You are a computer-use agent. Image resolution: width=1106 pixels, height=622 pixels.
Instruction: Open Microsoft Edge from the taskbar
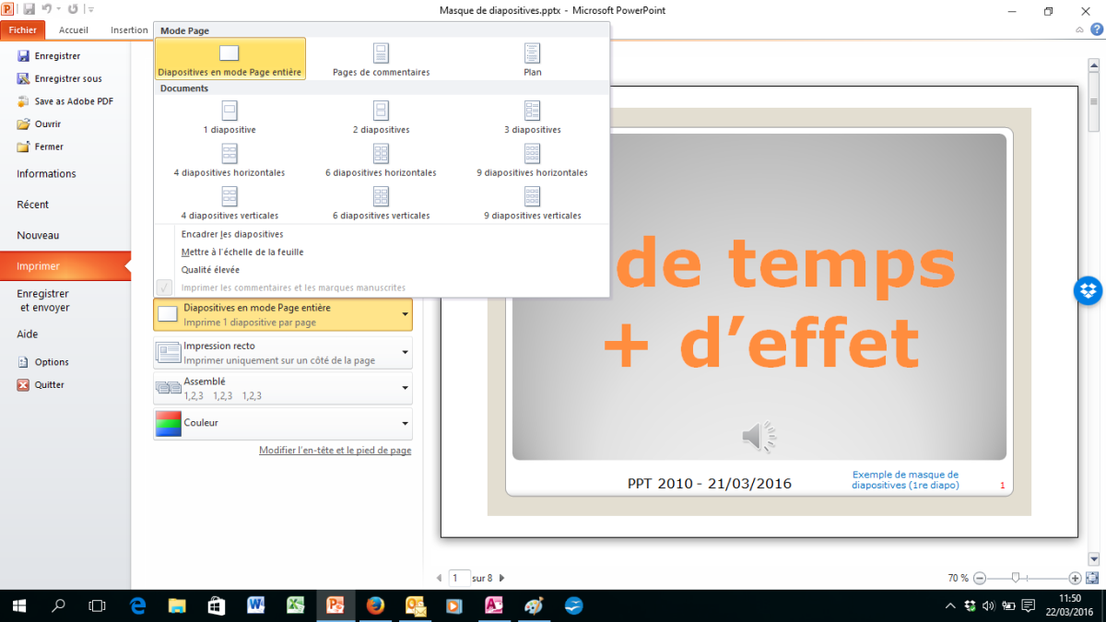tap(138, 605)
